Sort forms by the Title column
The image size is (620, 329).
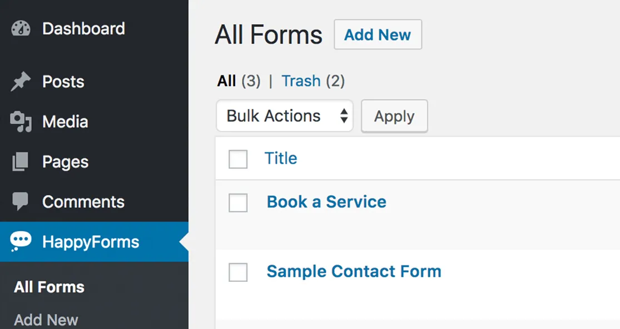281,159
